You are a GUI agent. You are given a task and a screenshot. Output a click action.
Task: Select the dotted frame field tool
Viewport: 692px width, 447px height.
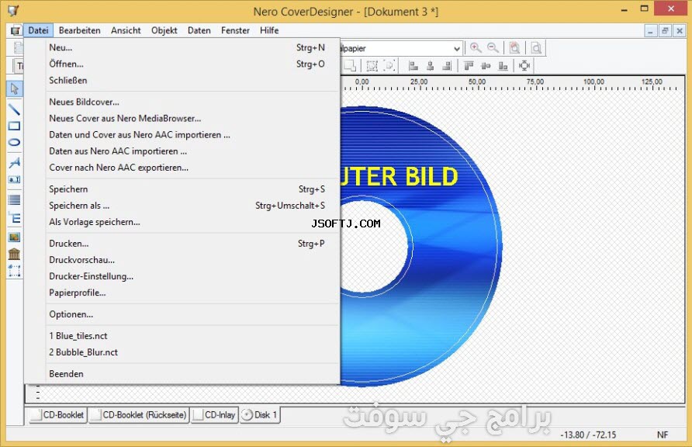pyautogui.click(x=14, y=271)
